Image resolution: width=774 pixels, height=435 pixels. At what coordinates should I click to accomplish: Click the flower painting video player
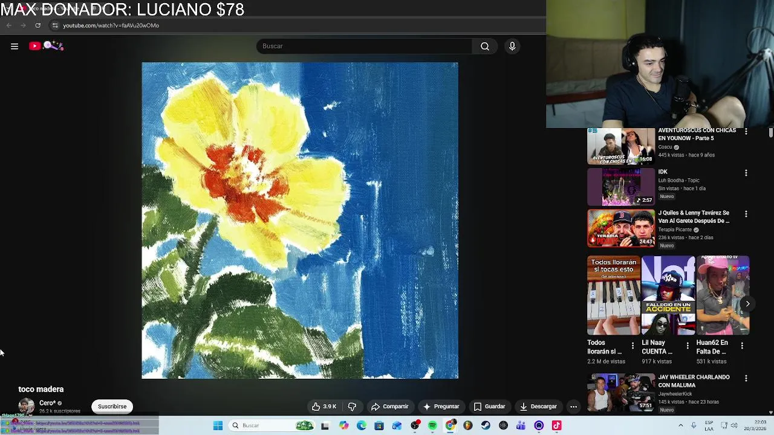tap(300, 221)
